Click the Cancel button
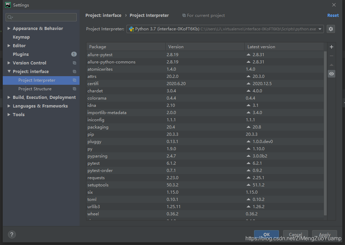 296,234
